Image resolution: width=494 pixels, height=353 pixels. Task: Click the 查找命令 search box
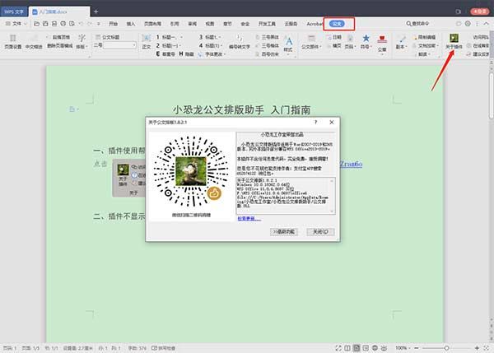[417, 24]
